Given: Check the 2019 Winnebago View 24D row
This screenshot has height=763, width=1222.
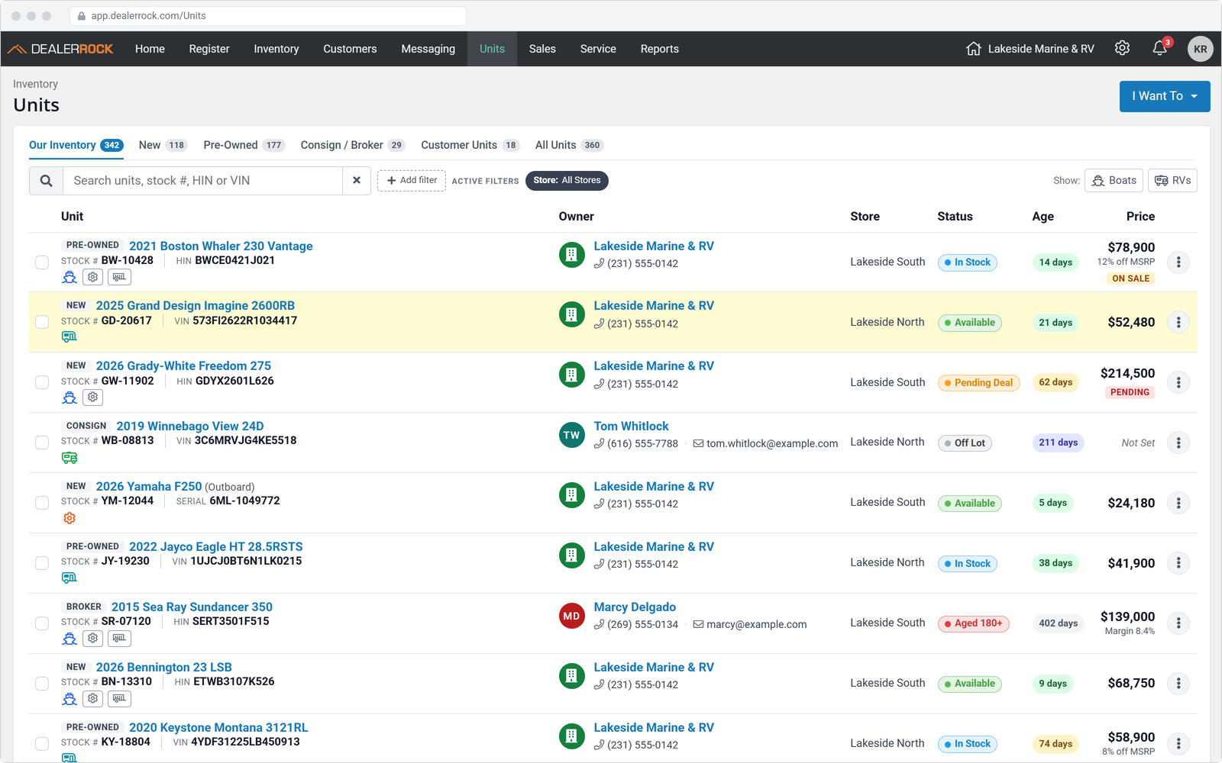Looking at the screenshot, I should 42,443.
